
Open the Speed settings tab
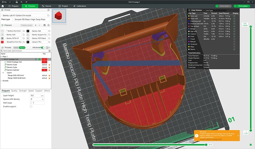pos(31,91)
